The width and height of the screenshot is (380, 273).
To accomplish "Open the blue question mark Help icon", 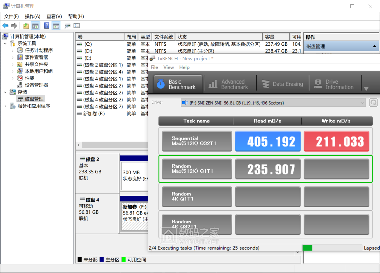I will pyautogui.click(x=47, y=26).
